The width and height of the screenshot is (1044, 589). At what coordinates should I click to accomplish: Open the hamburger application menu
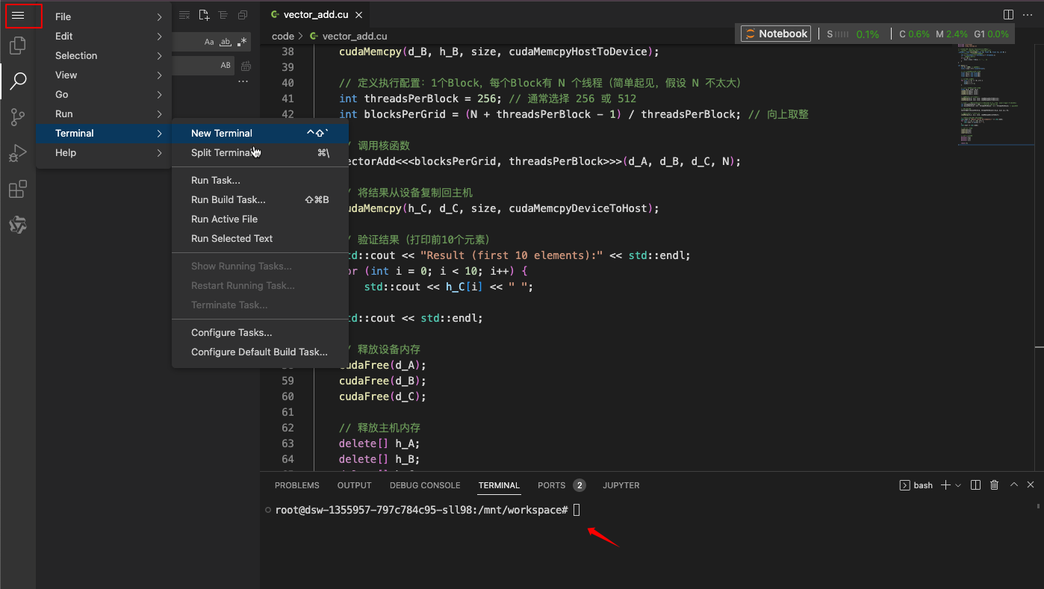(x=18, y=16)
